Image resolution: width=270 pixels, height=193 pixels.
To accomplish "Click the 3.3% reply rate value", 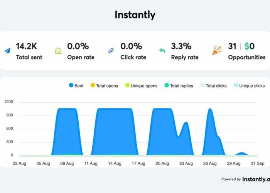I will pyautogui.click(x=181, y=46).
